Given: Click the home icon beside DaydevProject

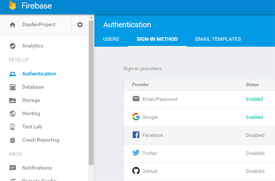Looking at the screenshot, I should coord(13,25).
